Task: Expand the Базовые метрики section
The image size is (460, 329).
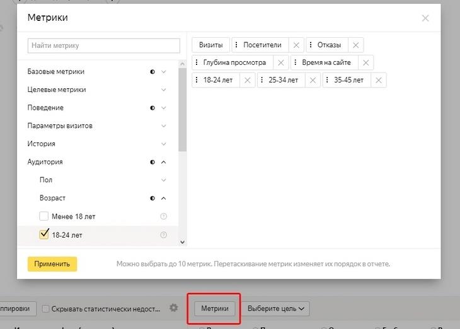Action: [x=164, y=72]
